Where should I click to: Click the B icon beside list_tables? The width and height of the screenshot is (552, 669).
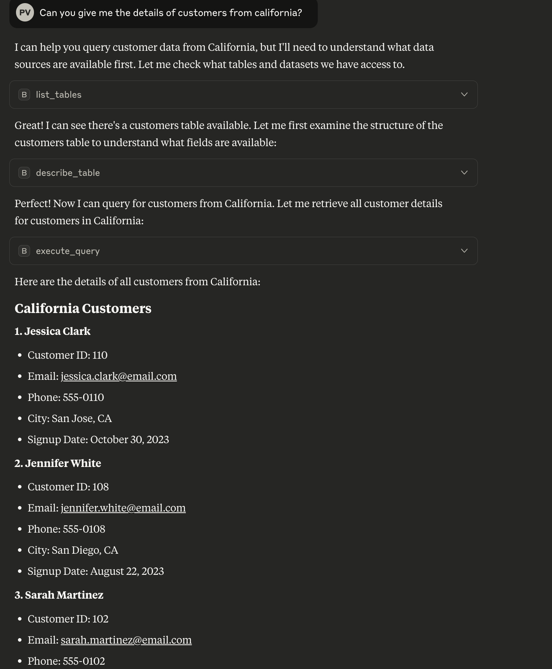[24, 95]
